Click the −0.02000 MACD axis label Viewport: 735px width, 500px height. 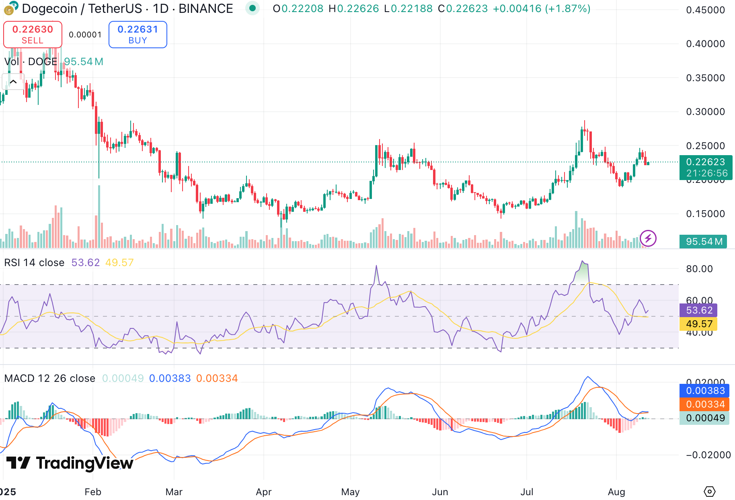(708, 455)
